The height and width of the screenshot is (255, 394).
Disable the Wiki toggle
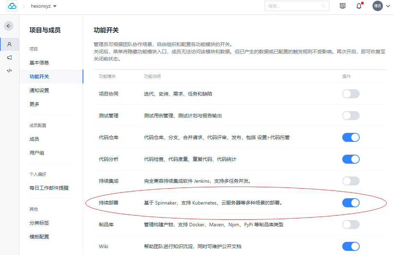(x=351, y=246)
